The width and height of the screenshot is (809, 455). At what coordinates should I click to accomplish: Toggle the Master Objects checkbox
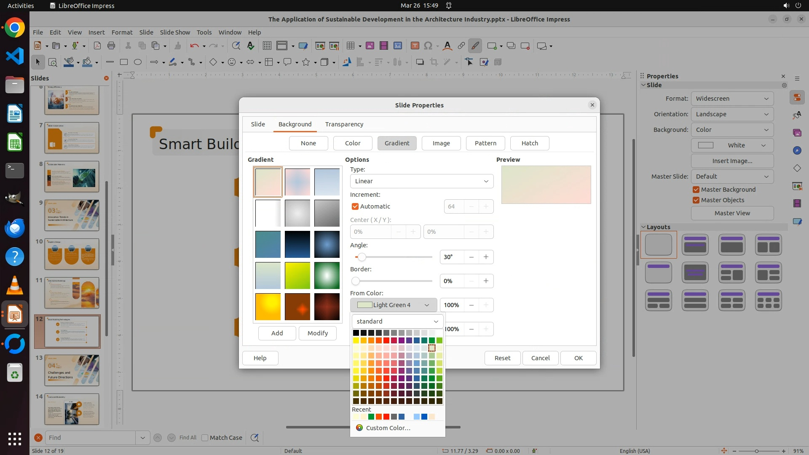click(696, 200)
